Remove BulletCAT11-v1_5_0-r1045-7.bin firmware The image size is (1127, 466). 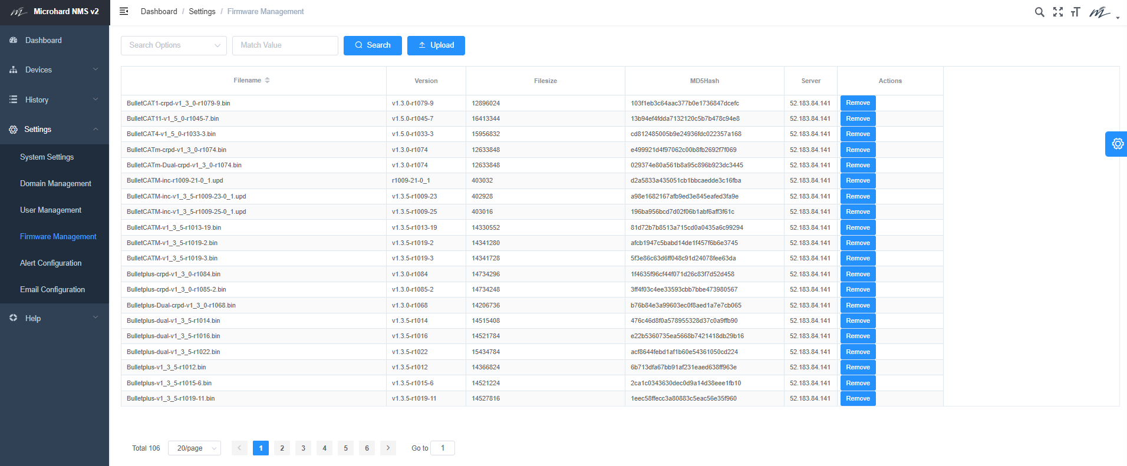858,118
